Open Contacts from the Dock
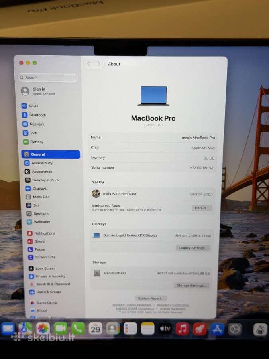 point(113,329)
